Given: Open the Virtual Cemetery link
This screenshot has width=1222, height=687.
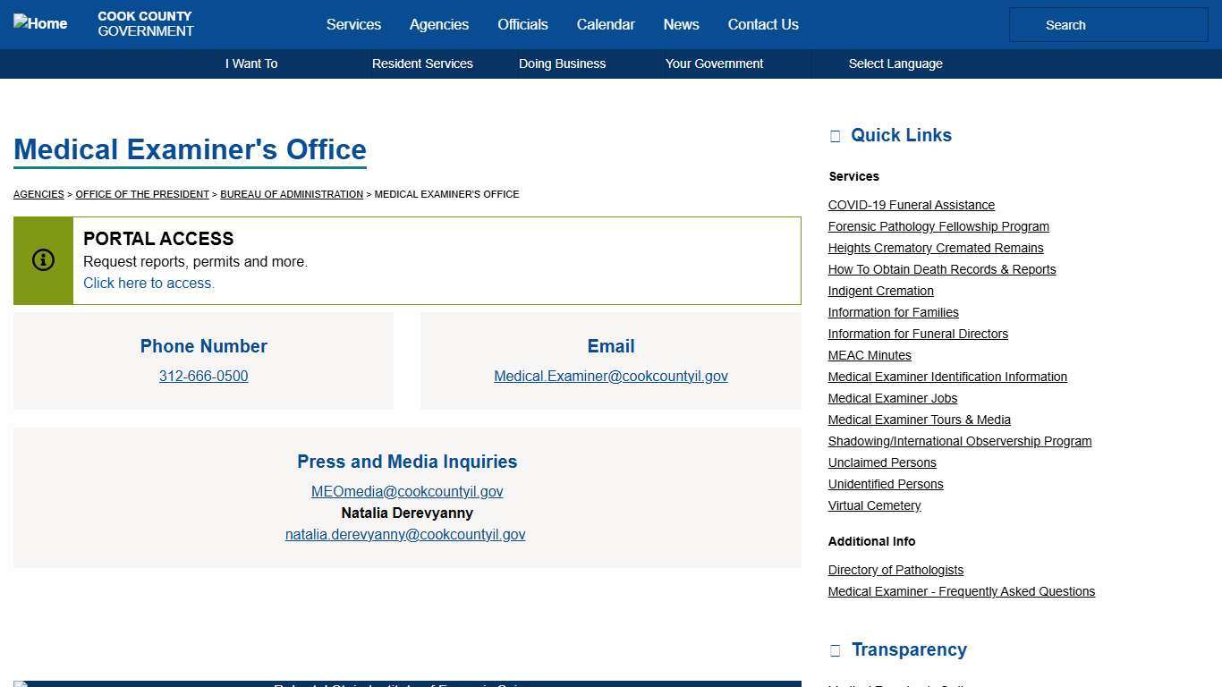Looking at the screenshot, I should [874, 505].
